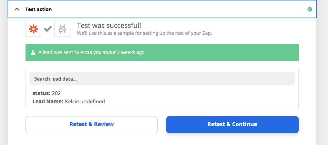Click the orange Zapier asterisk logo

pyautogui.click(x=33, y=29)
